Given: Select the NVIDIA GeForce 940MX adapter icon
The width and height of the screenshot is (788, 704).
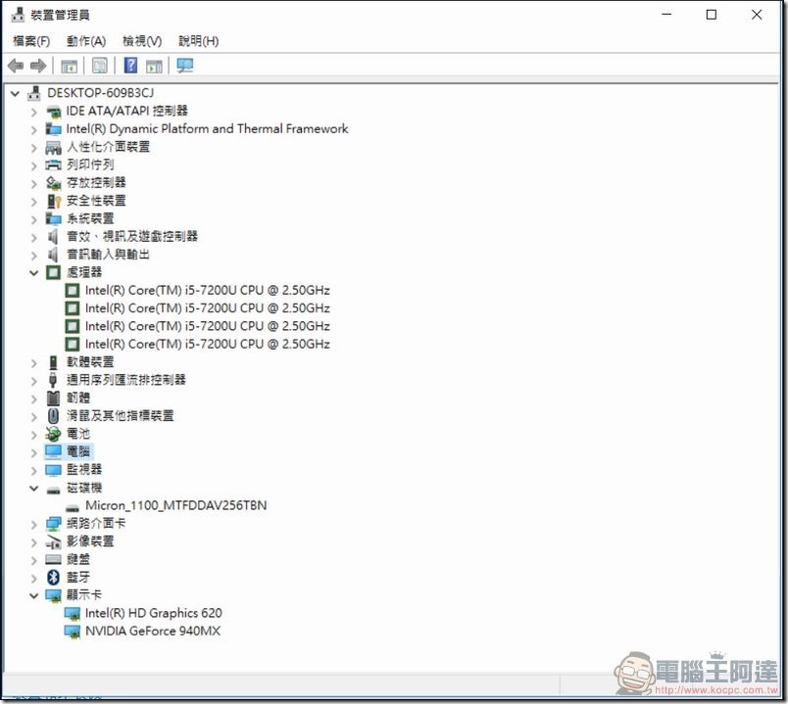Looking at the screenshot, I should pos(73,632).
